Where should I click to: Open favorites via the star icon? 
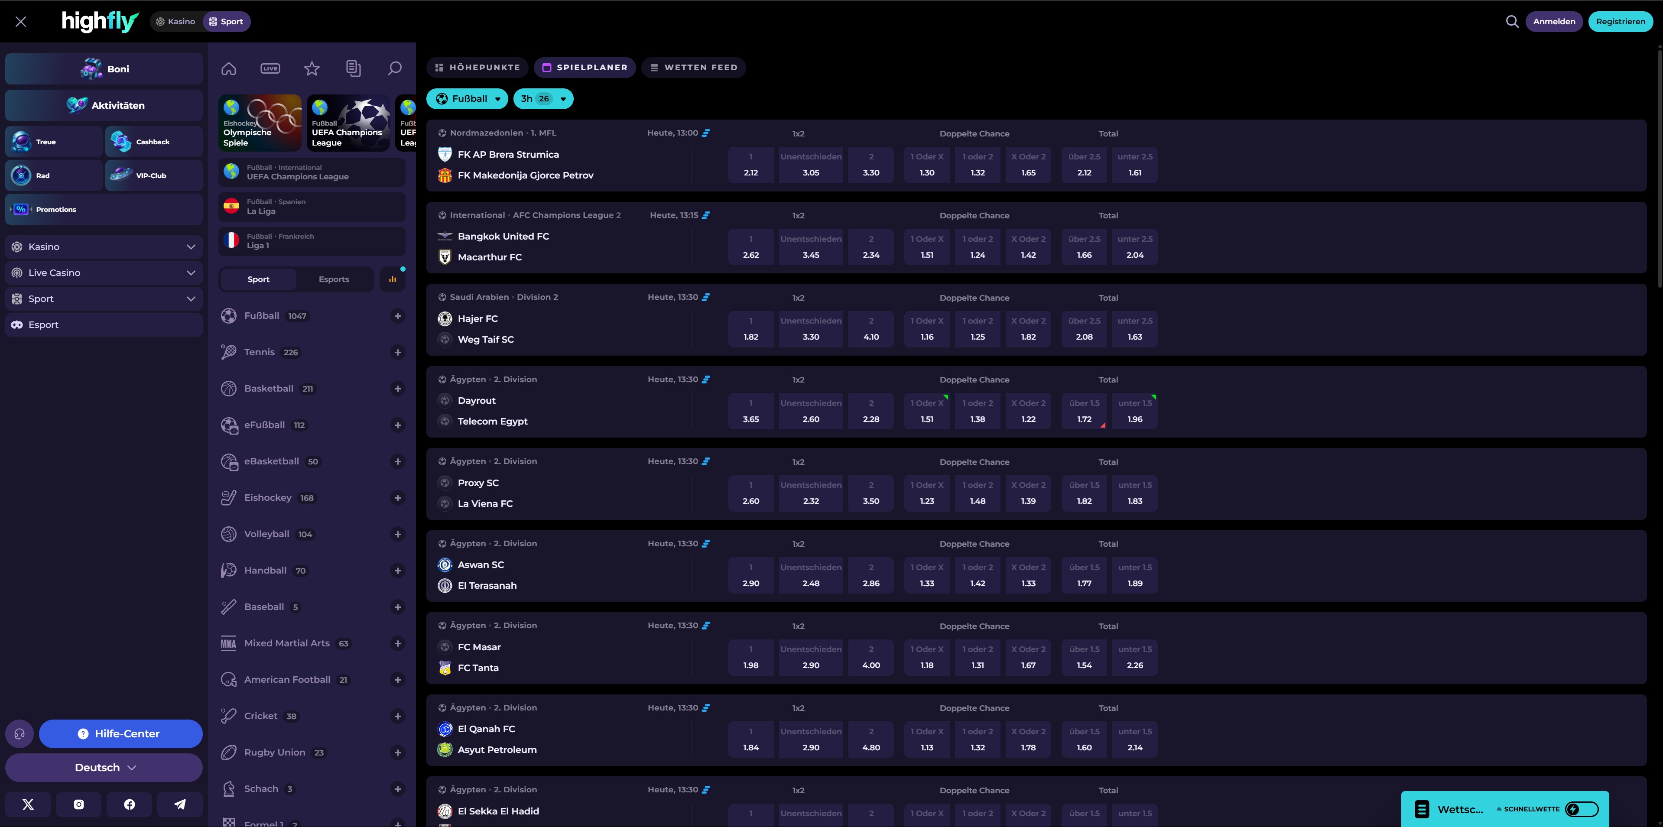(312, 68)
